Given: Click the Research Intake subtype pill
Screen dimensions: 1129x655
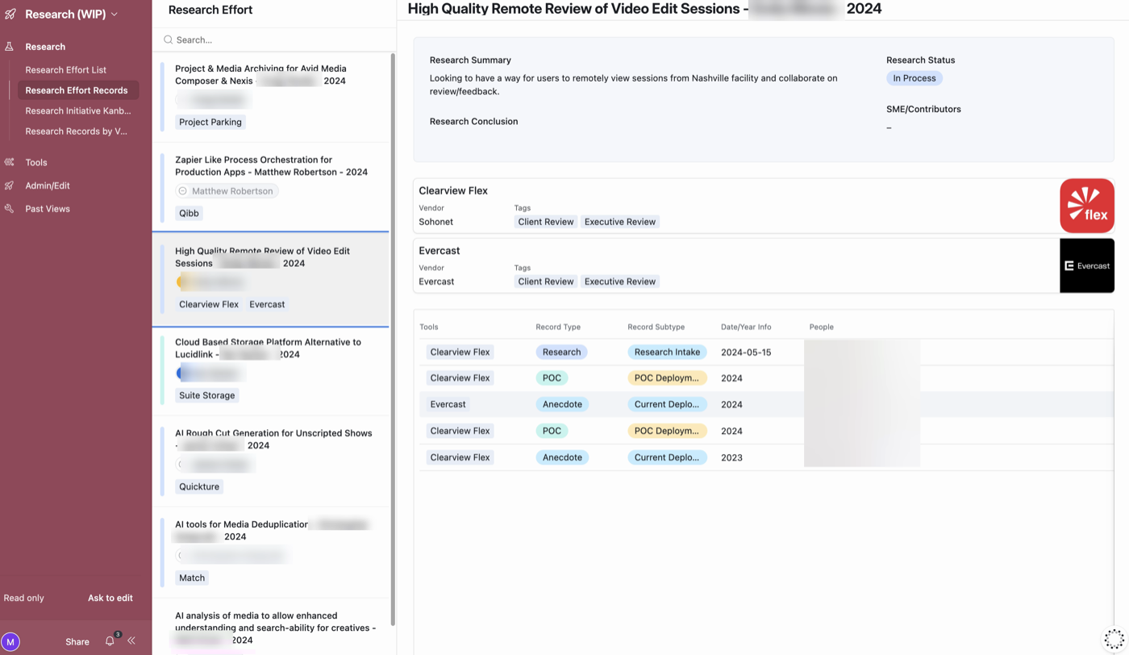Looking at the screenshot, I should (x=667, y=352).
